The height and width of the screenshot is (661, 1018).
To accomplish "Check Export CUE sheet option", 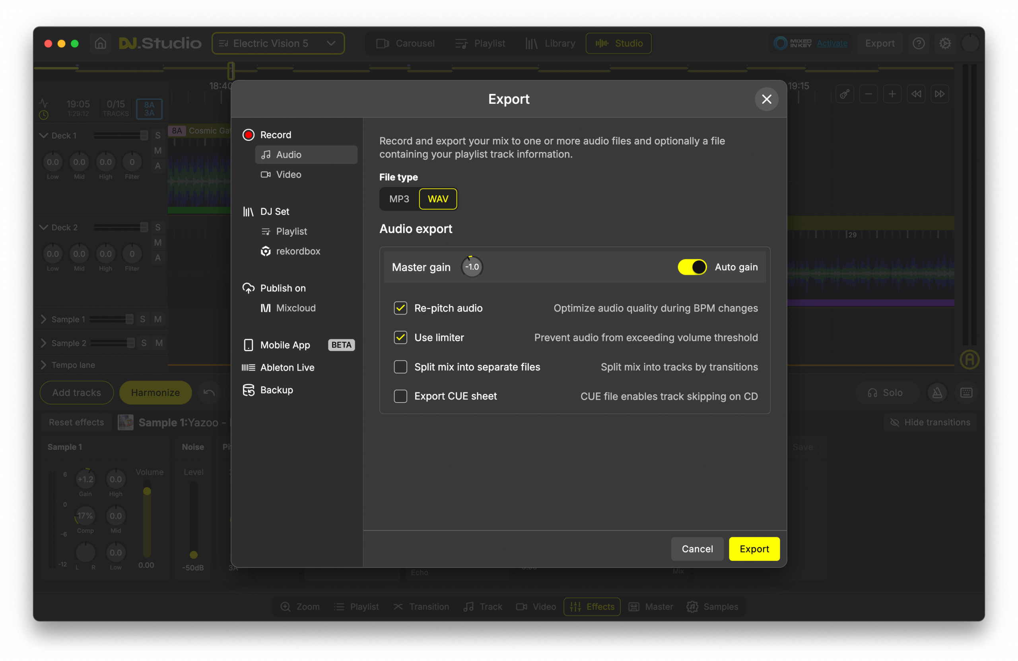I will click(x=400, y=396).
